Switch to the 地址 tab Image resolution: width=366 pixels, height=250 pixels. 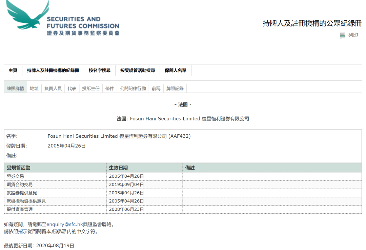pos(34,88)
